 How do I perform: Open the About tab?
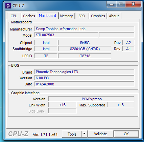coord(114,16)
